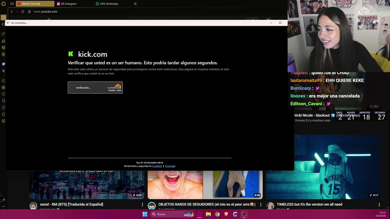Open History clock icon in sidebar
Image resolution: width=390 pixels, height=219 pixels.
click(x=3, y=108)
